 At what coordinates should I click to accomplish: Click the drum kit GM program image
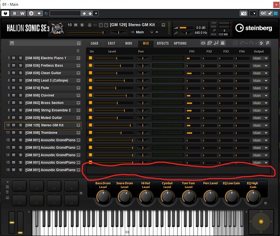(57, 28)
